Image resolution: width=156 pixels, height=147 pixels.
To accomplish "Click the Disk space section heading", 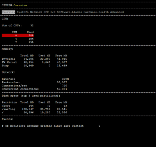I will (31, 96).
